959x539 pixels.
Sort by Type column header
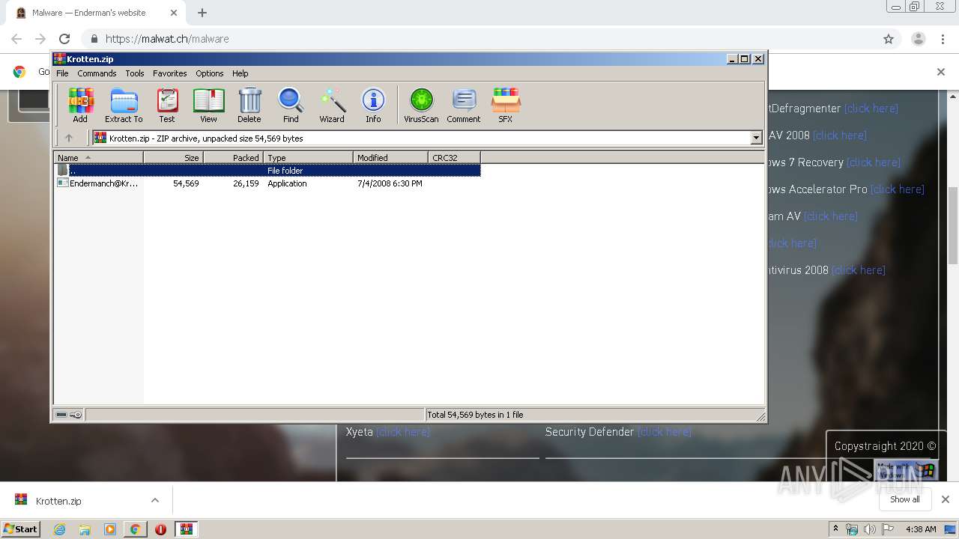click(x=308, y=157)
